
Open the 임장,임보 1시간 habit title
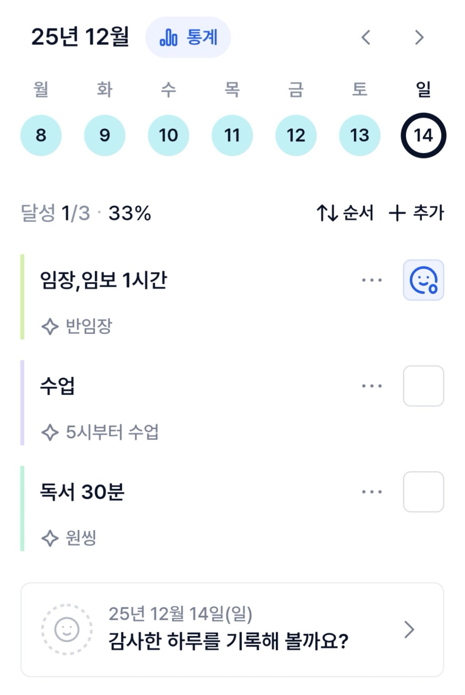tap(103, 280)
